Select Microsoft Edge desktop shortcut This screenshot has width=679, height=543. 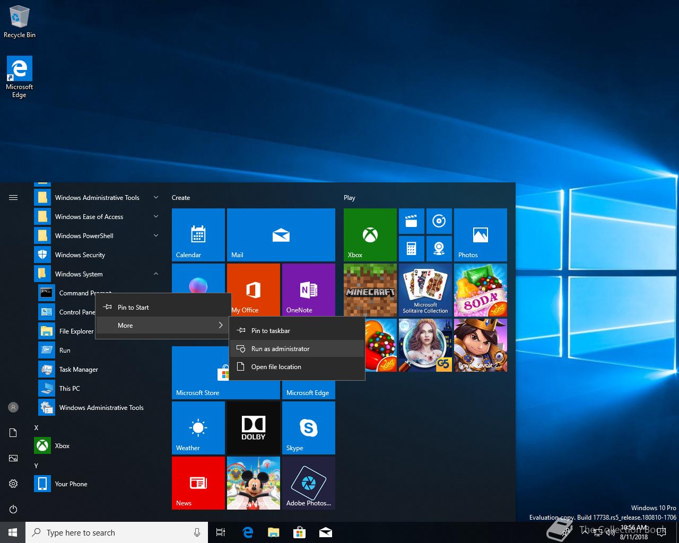(x=20, y=77)
